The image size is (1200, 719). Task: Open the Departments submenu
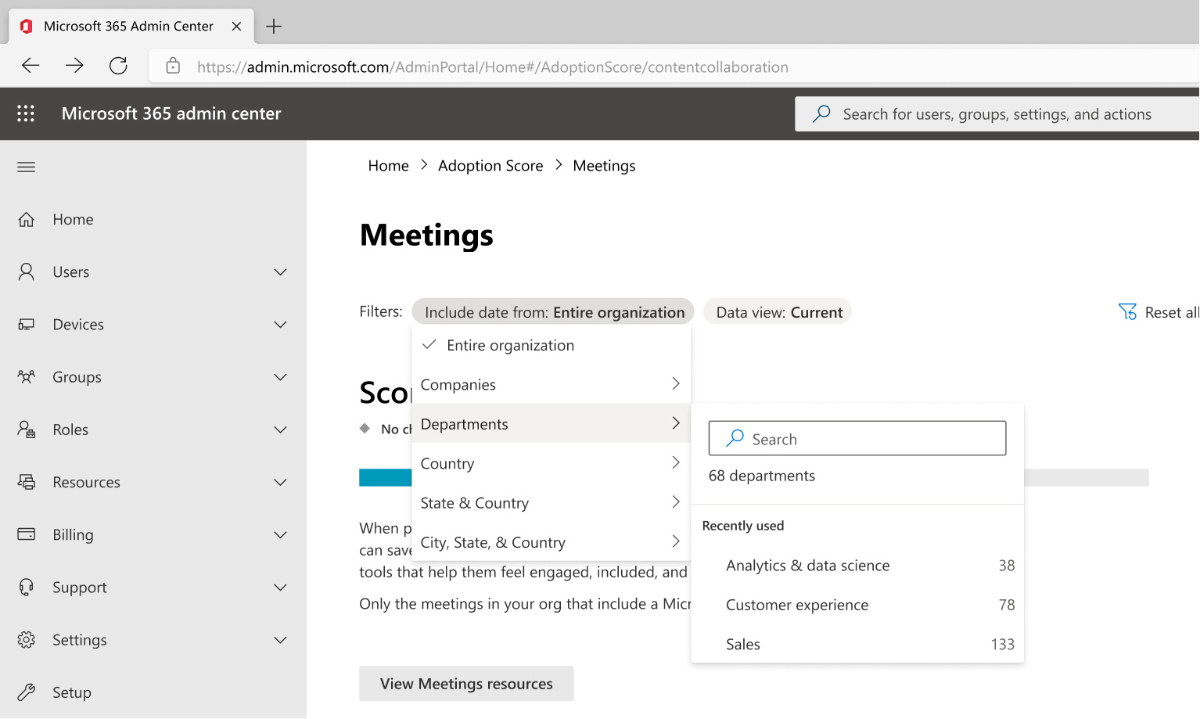tap(551, 423)
